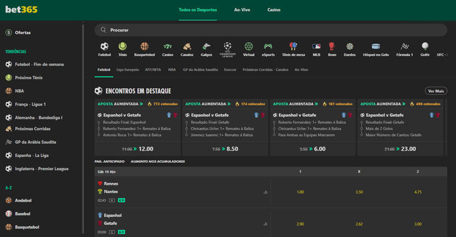Open Inglaterra - Premier League in sidebar
This screenshot has width=456, height=237.
(x=41, y=169)
